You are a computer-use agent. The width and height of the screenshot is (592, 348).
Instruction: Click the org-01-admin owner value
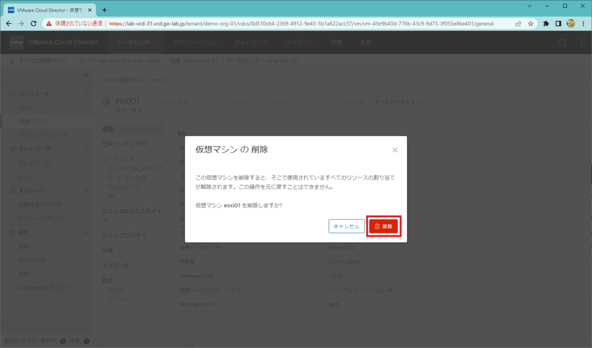345,262
